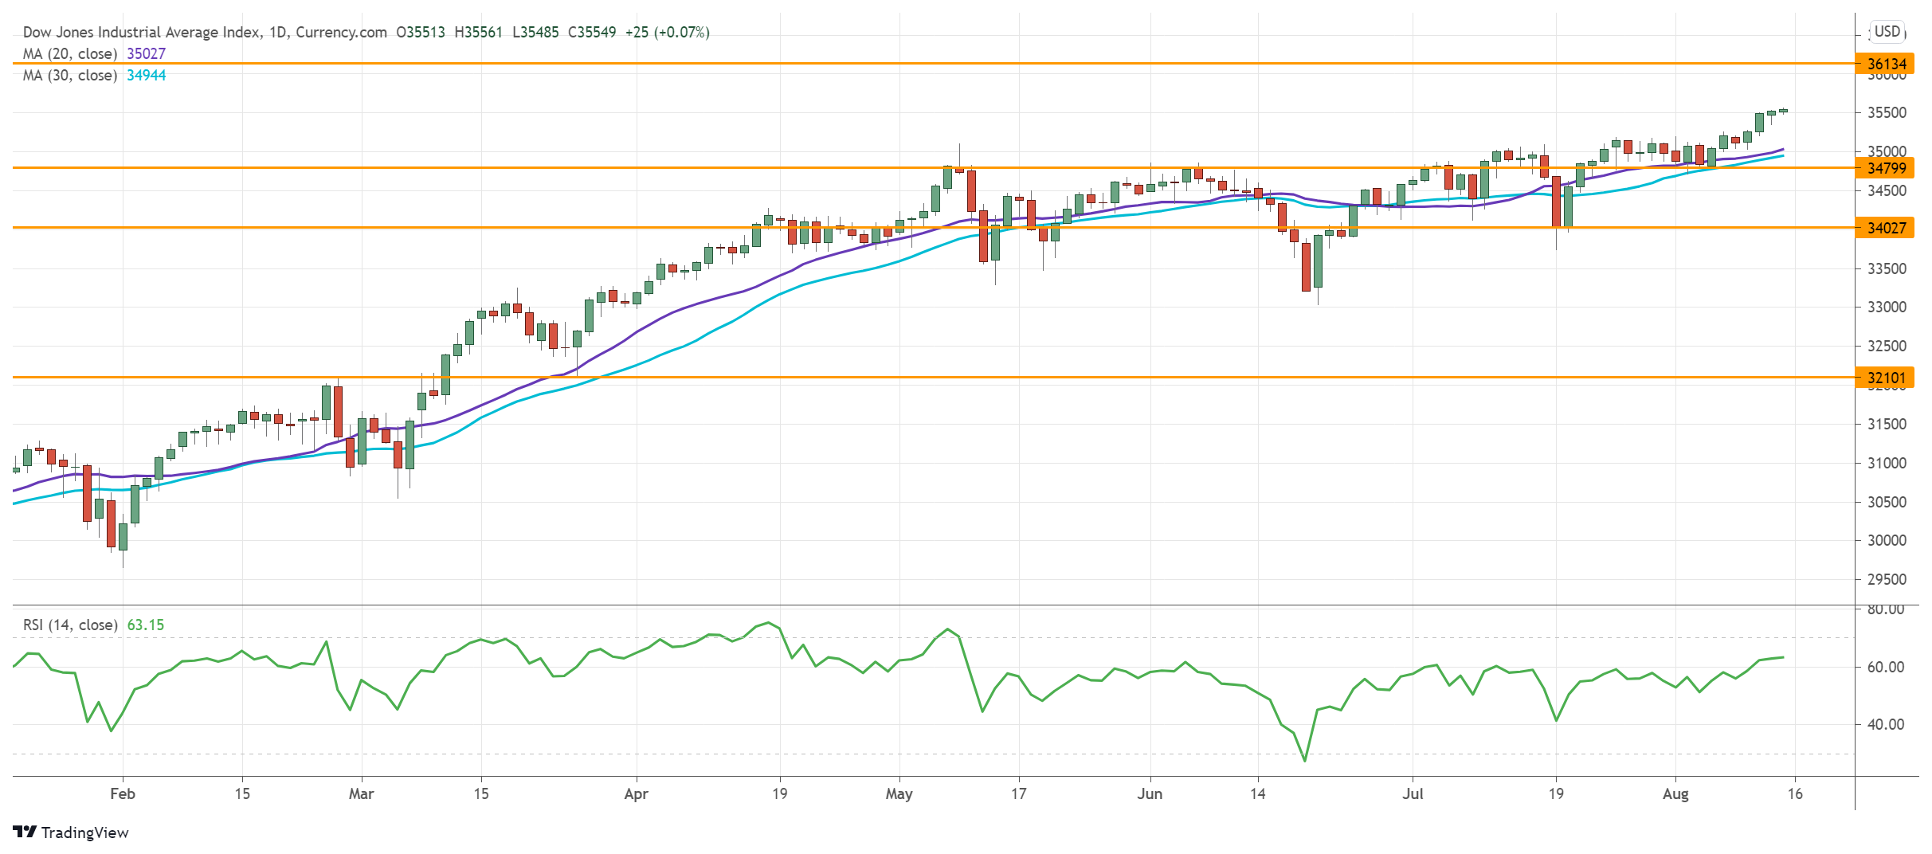1932x854 pixels.
Task: Click the 30000 price axis label
Action: coord(1887,540)
